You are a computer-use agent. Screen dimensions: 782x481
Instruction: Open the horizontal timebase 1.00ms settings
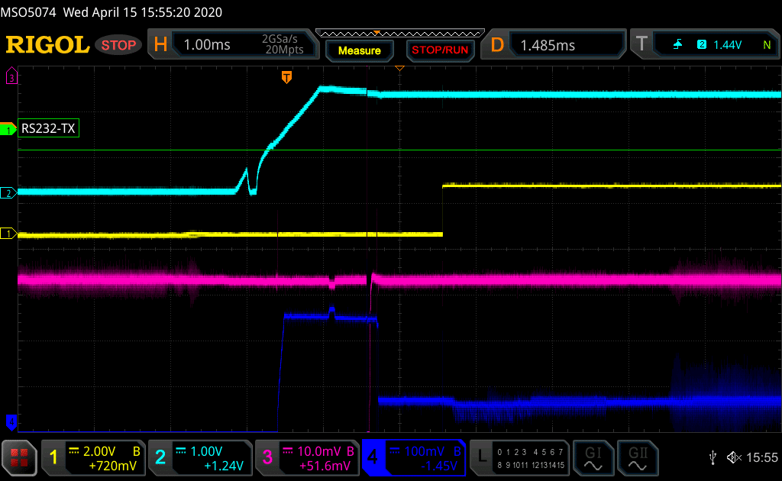pos(232,45)
